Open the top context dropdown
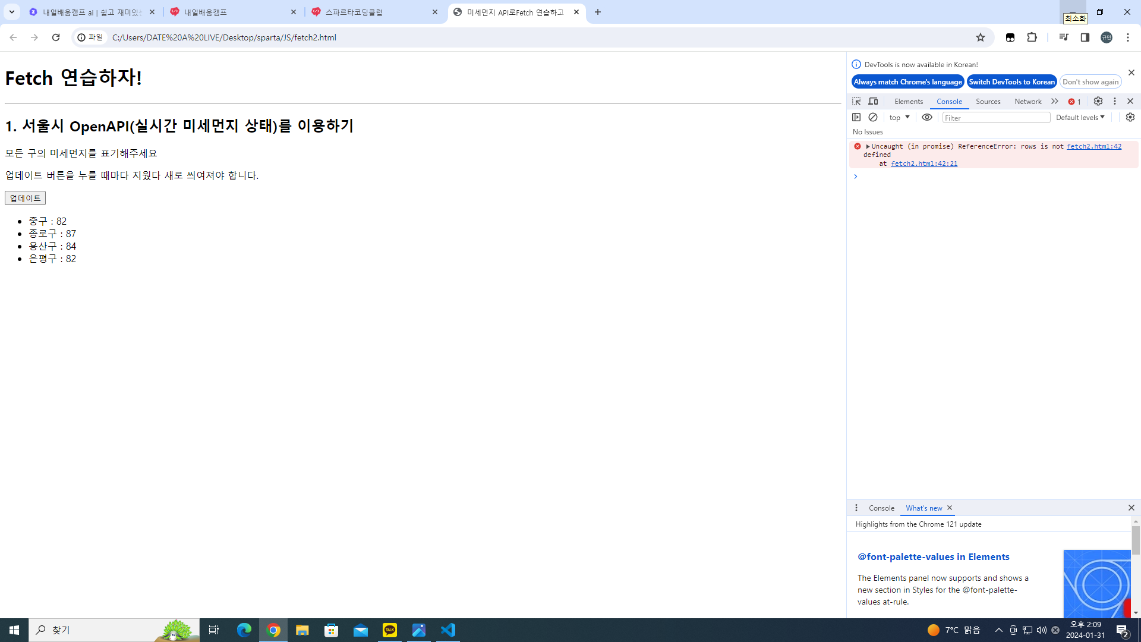The width and height of the screenshot is (1141, 642). (899, 118)
